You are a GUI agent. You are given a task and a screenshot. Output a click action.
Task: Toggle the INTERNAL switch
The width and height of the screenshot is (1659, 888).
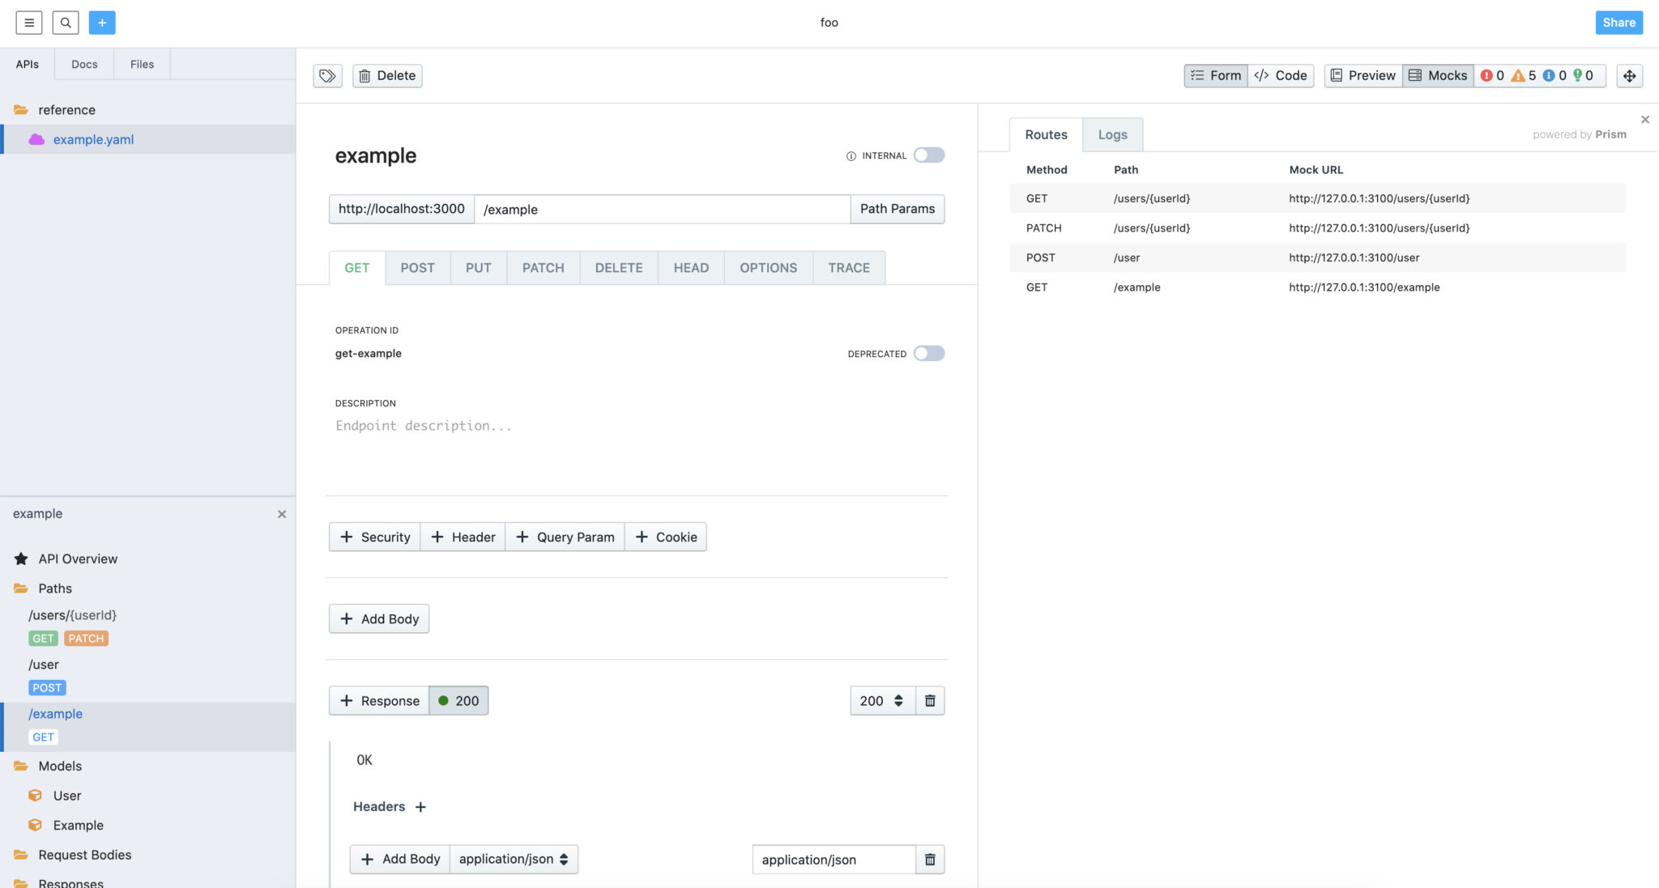tap(929, 155)
